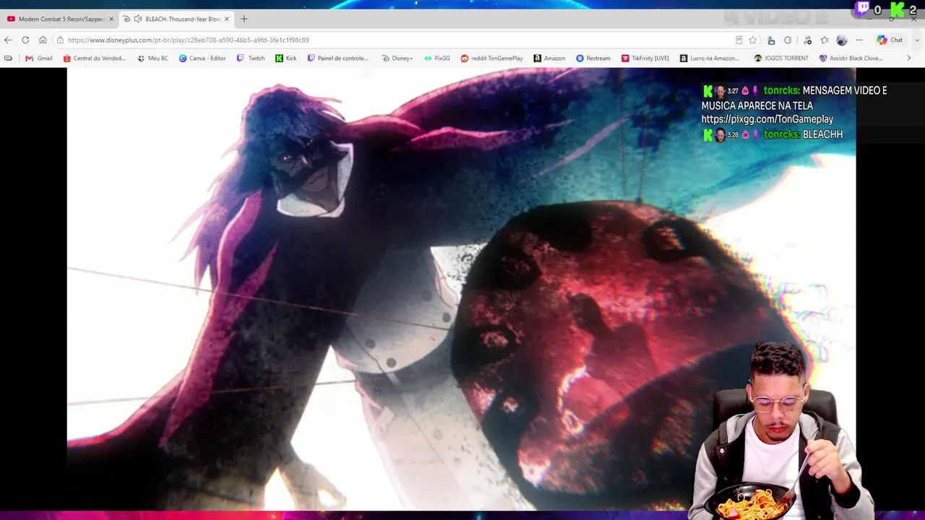This screenshot has height=520, width=925.
Task: Open Copilot Chat
Action: 890,40
